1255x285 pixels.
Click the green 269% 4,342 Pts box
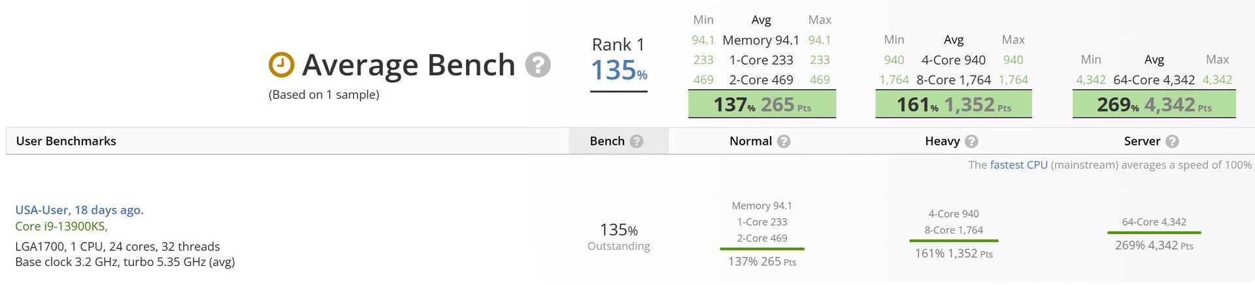pos(1154,104)
